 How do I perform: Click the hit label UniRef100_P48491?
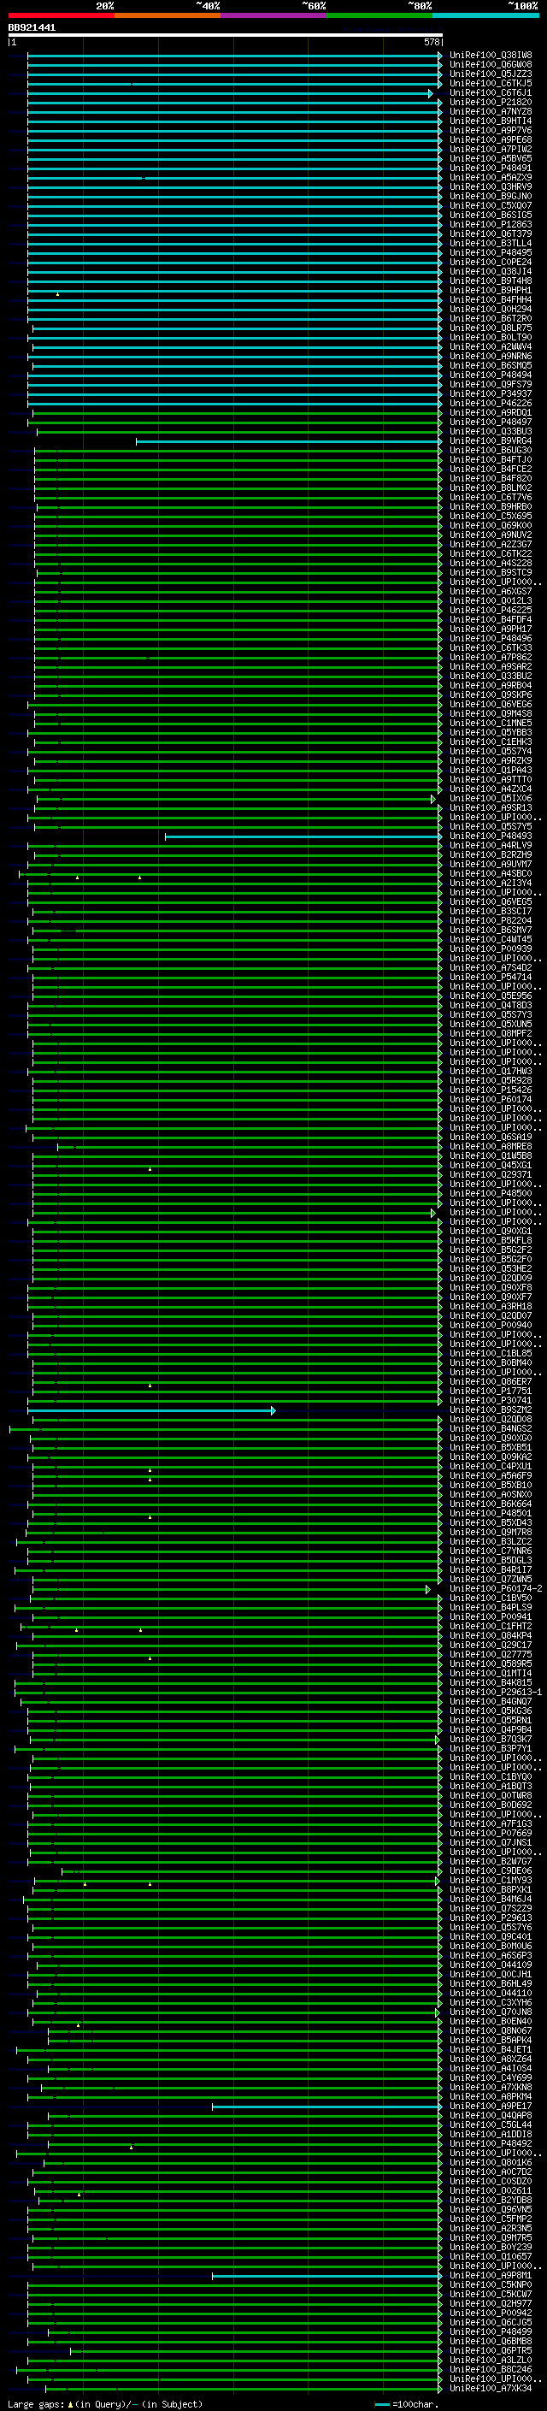tap(491, 168)
